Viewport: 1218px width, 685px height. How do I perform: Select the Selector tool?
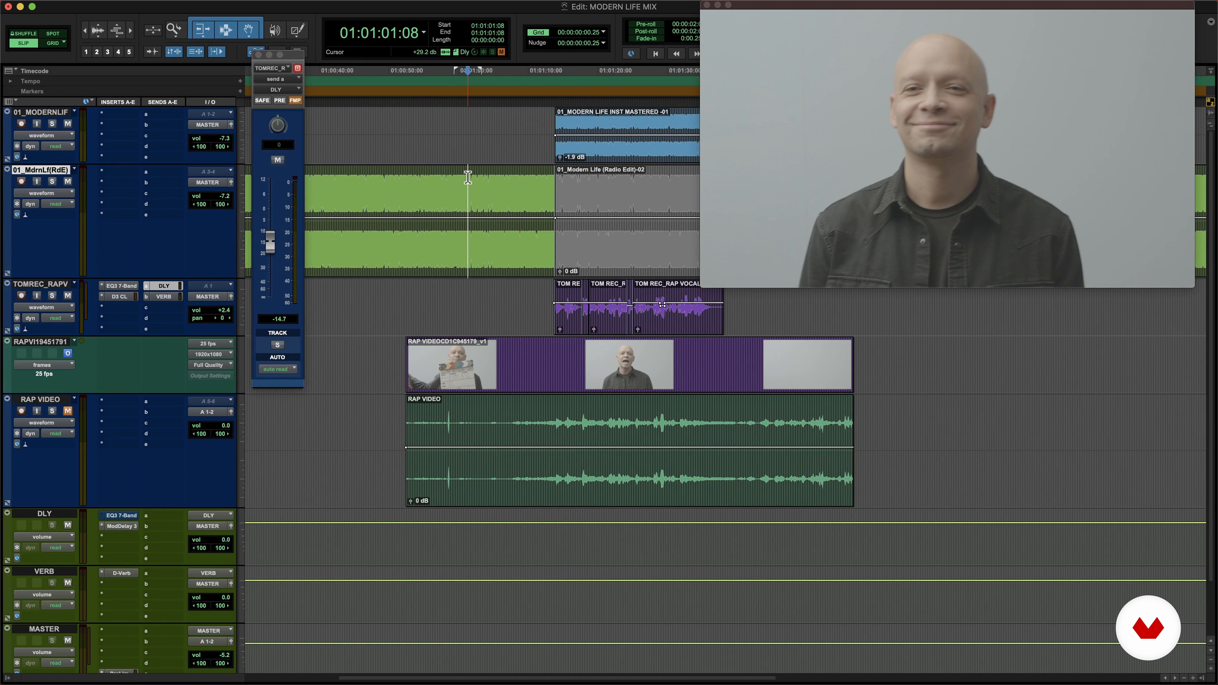(x=226, y=30)
